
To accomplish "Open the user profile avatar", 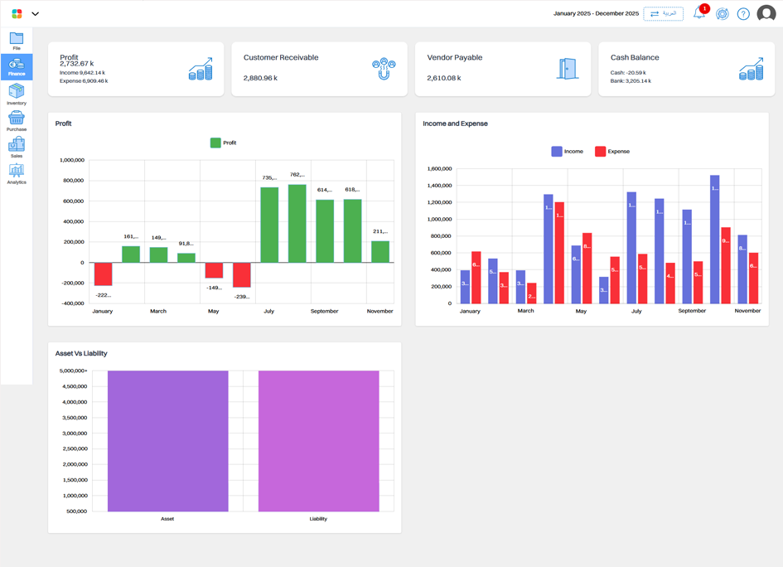I will (766, 14).
